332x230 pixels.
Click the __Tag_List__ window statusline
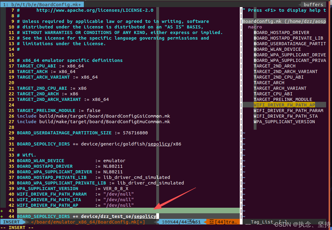pos(284,222)
